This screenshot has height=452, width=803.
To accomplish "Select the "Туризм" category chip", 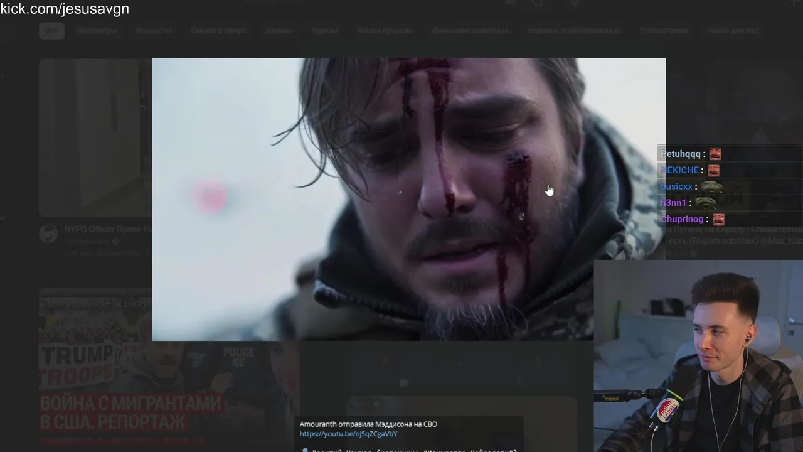I will (324, 30).
